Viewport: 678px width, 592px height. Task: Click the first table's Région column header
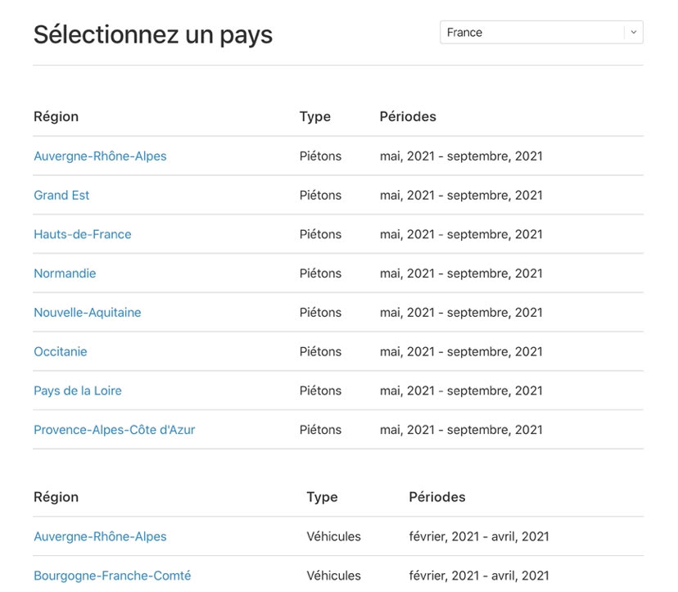[56, 117]
